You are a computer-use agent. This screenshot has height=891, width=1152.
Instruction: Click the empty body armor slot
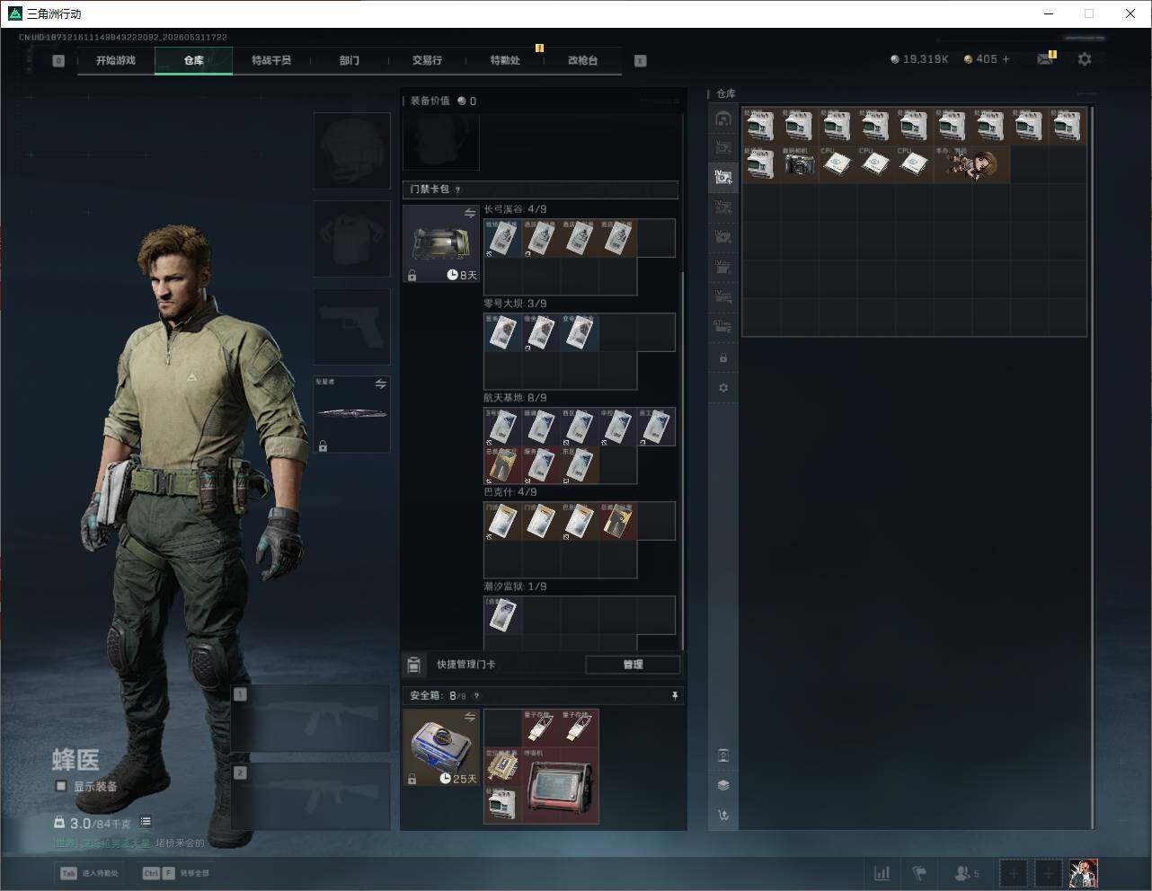pyautogui.click(x=351, y=238)
